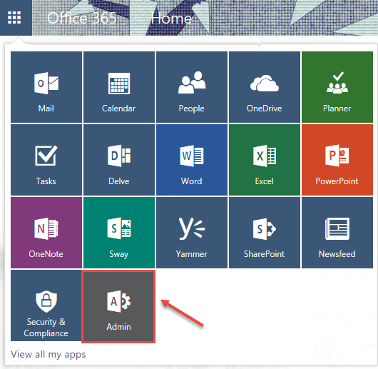Open the Calendar app tile
Image resolution: width=378 pixels, height=369 pixels.
119,87
